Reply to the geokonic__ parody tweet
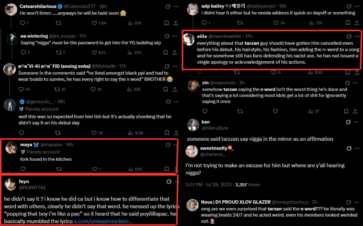Viewport: 363px width, 226px height. [x=23, y=133]
